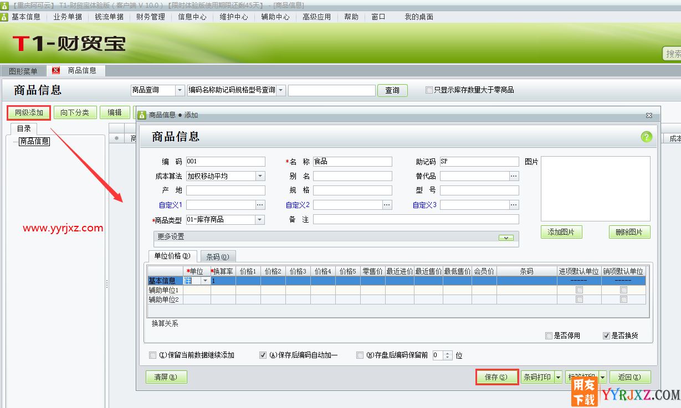681x408 pixels.
Task: Go to 我的桌面
Action: (x=419, y=17)
